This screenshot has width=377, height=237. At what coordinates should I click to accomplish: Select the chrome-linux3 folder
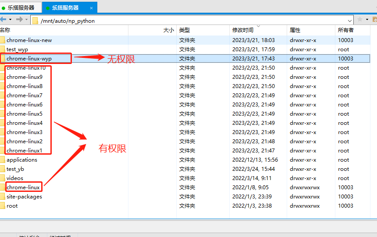pos(25,132)
